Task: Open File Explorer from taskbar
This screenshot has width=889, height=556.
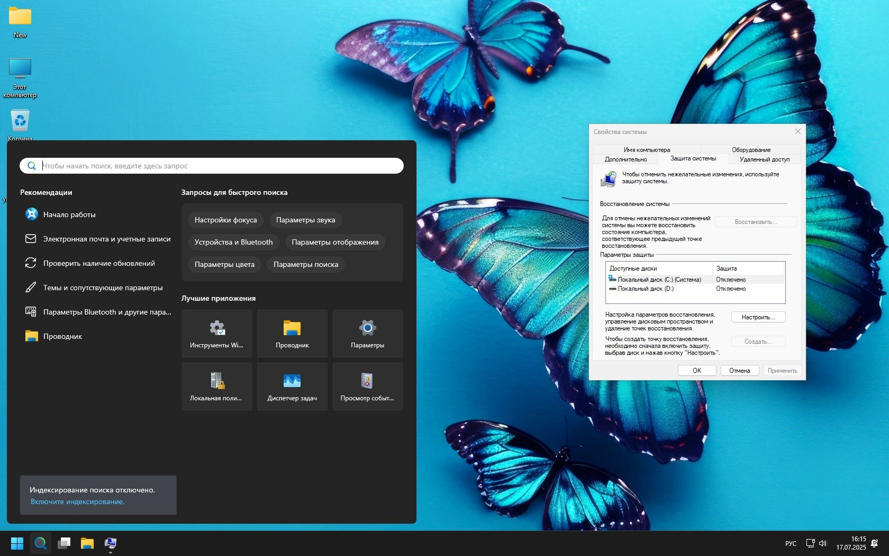Action: pos(87,543)
